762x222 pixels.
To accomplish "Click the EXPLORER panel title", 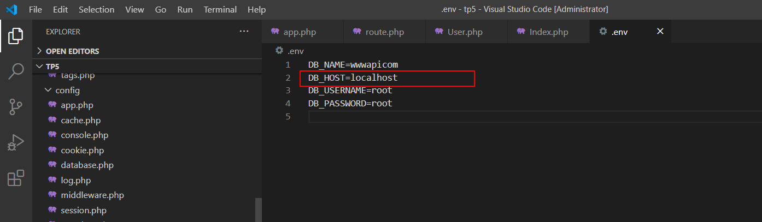I will (63, 32).
